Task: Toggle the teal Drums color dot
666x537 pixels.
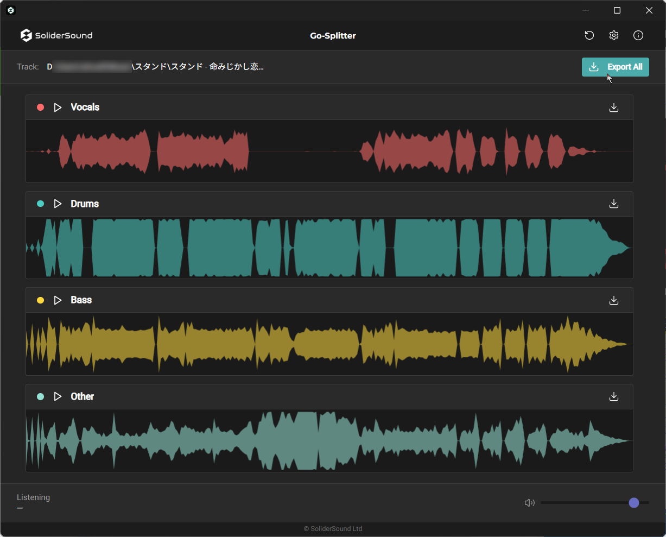Action: [x=40, y=204]
